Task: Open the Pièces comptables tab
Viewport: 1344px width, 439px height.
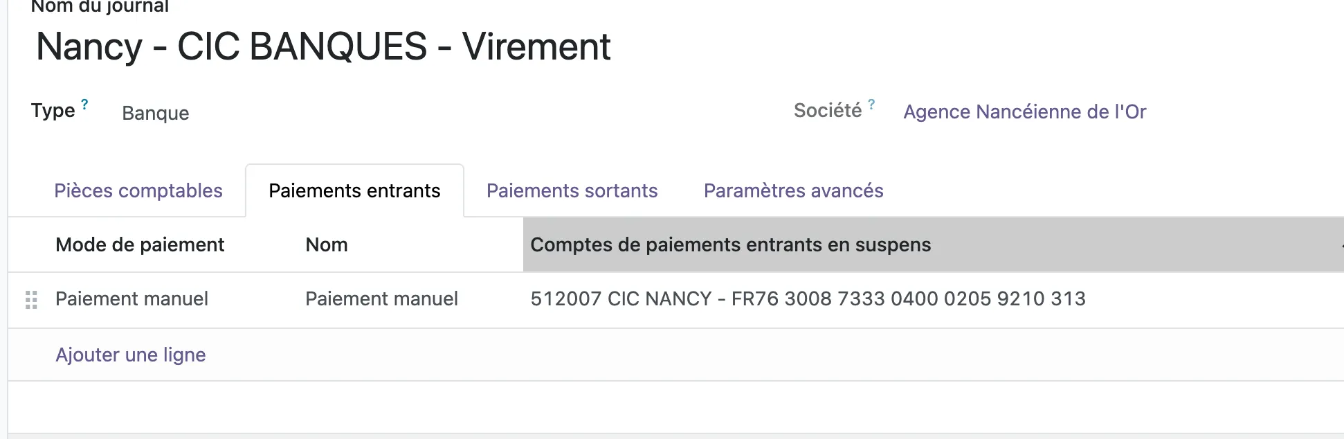Action: [x=138, y=190]
